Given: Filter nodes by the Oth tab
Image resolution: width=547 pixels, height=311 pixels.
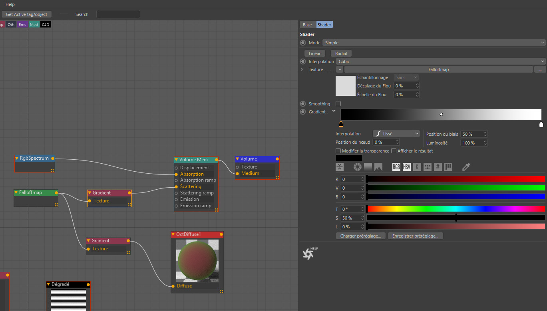Looking at the screenshot, I should [11, 25].
